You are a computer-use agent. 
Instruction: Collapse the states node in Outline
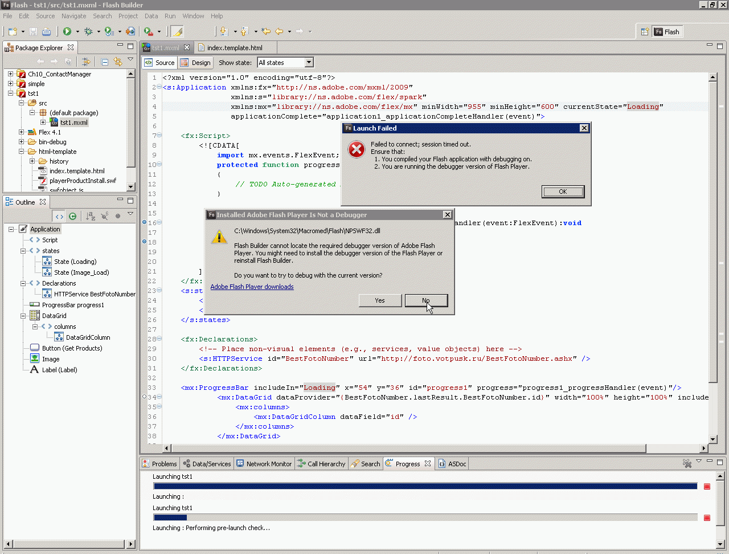(x=23, y=251)
